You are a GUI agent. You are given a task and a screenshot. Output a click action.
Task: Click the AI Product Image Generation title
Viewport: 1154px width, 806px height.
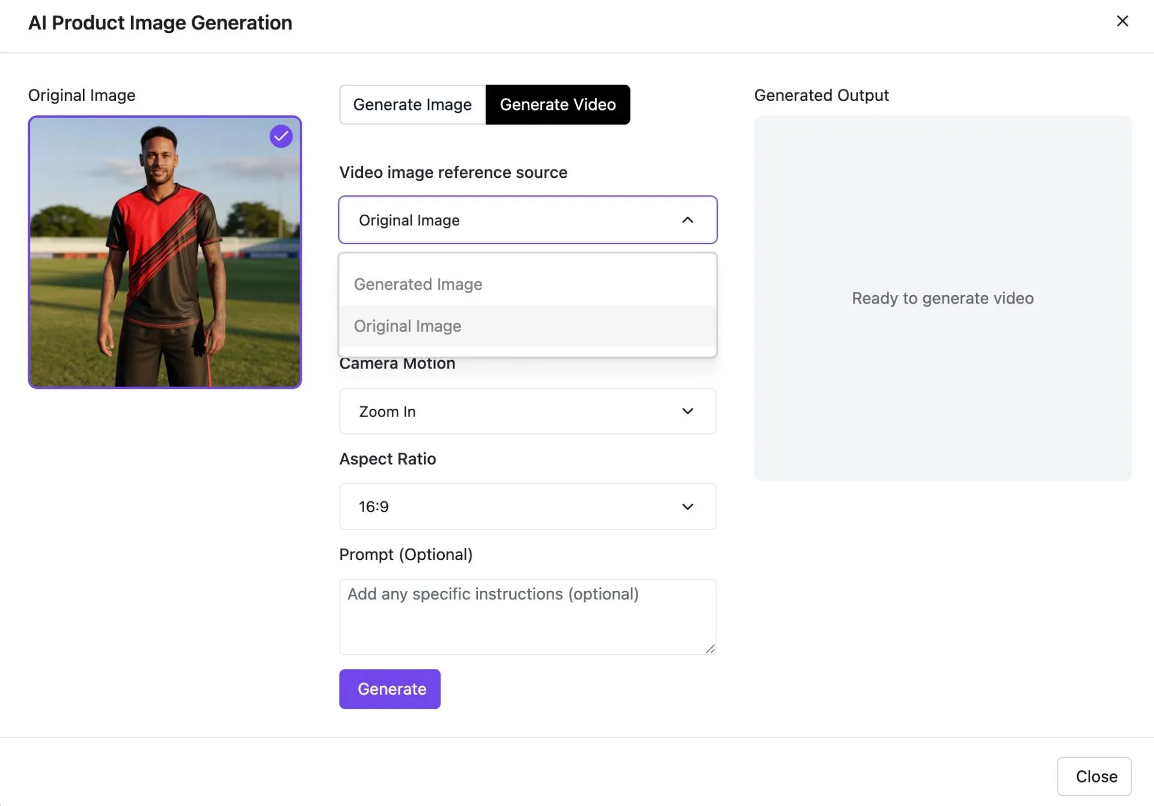point(160,23)
